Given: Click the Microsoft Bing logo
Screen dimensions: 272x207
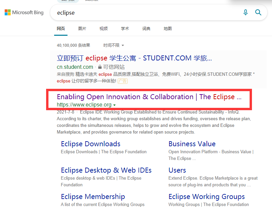Looking at the screenshot, I should coord(24,12).
